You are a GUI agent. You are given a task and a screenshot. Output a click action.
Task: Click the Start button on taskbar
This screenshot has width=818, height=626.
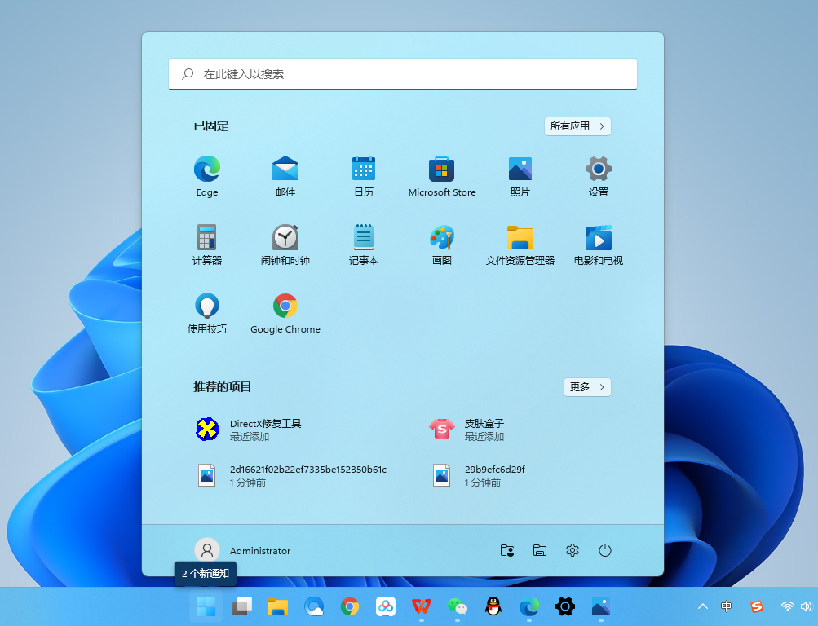(206, 606)
